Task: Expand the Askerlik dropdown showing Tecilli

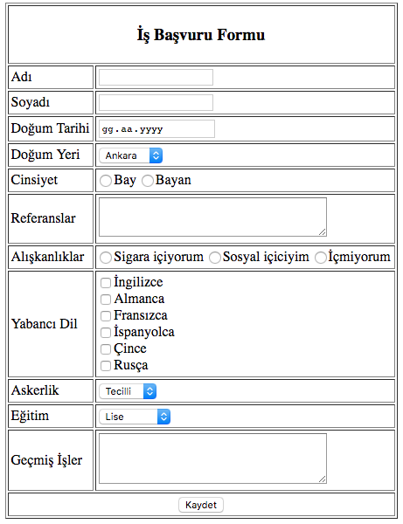Action: click(128, 391)
